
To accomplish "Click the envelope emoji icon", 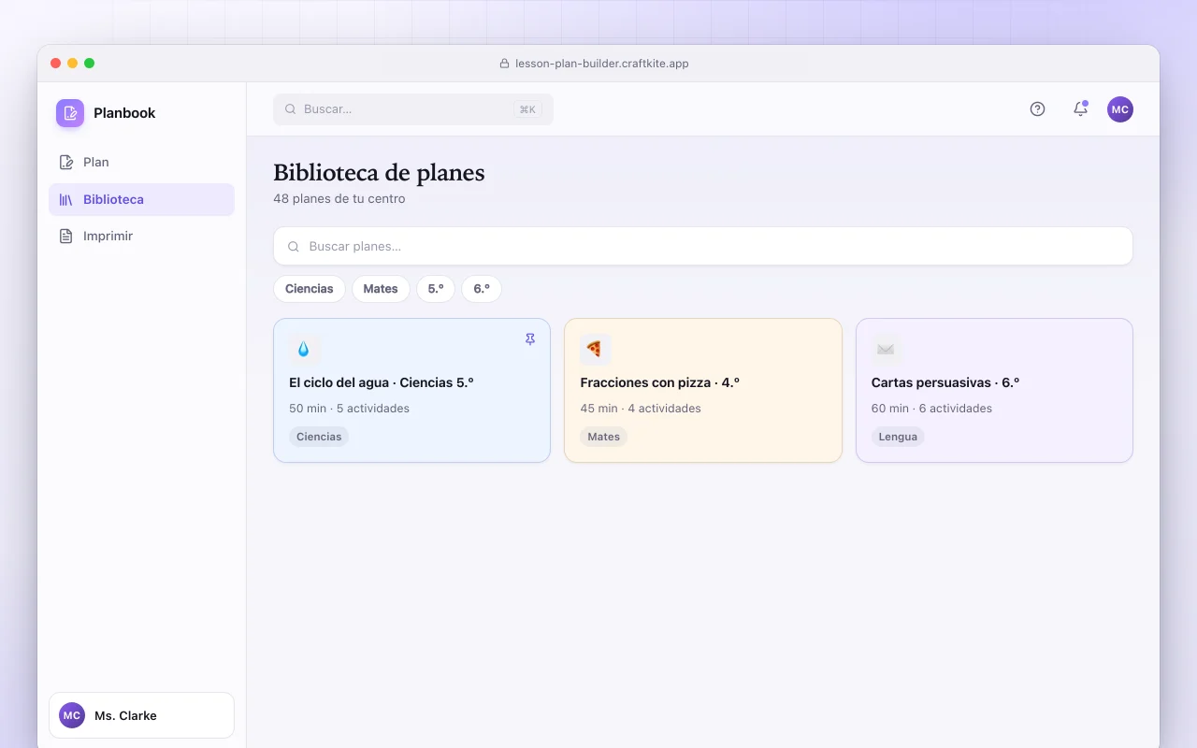I will pyautogui.click(x=887, y=349).
